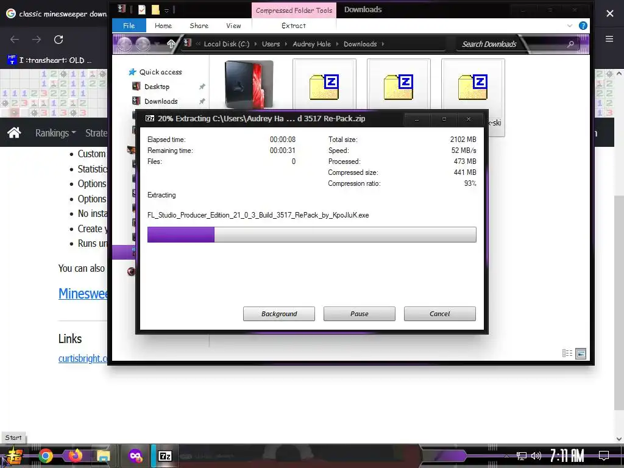Image resolution: width=624 pixels, height=468 pixels.
Task: Expand the arrow after Local Disk (C:)
Action: (x=255, y=44)
